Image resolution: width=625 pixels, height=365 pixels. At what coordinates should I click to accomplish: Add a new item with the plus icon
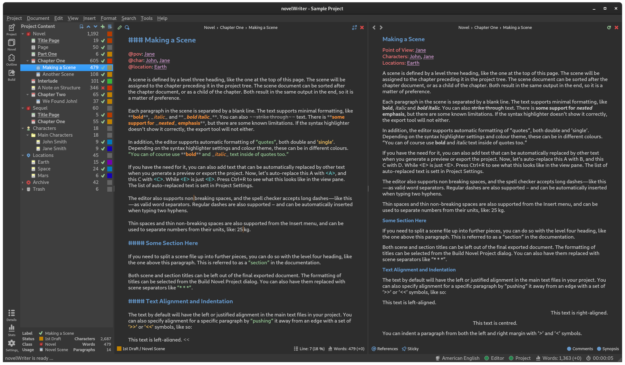click(x=102, y=27)
